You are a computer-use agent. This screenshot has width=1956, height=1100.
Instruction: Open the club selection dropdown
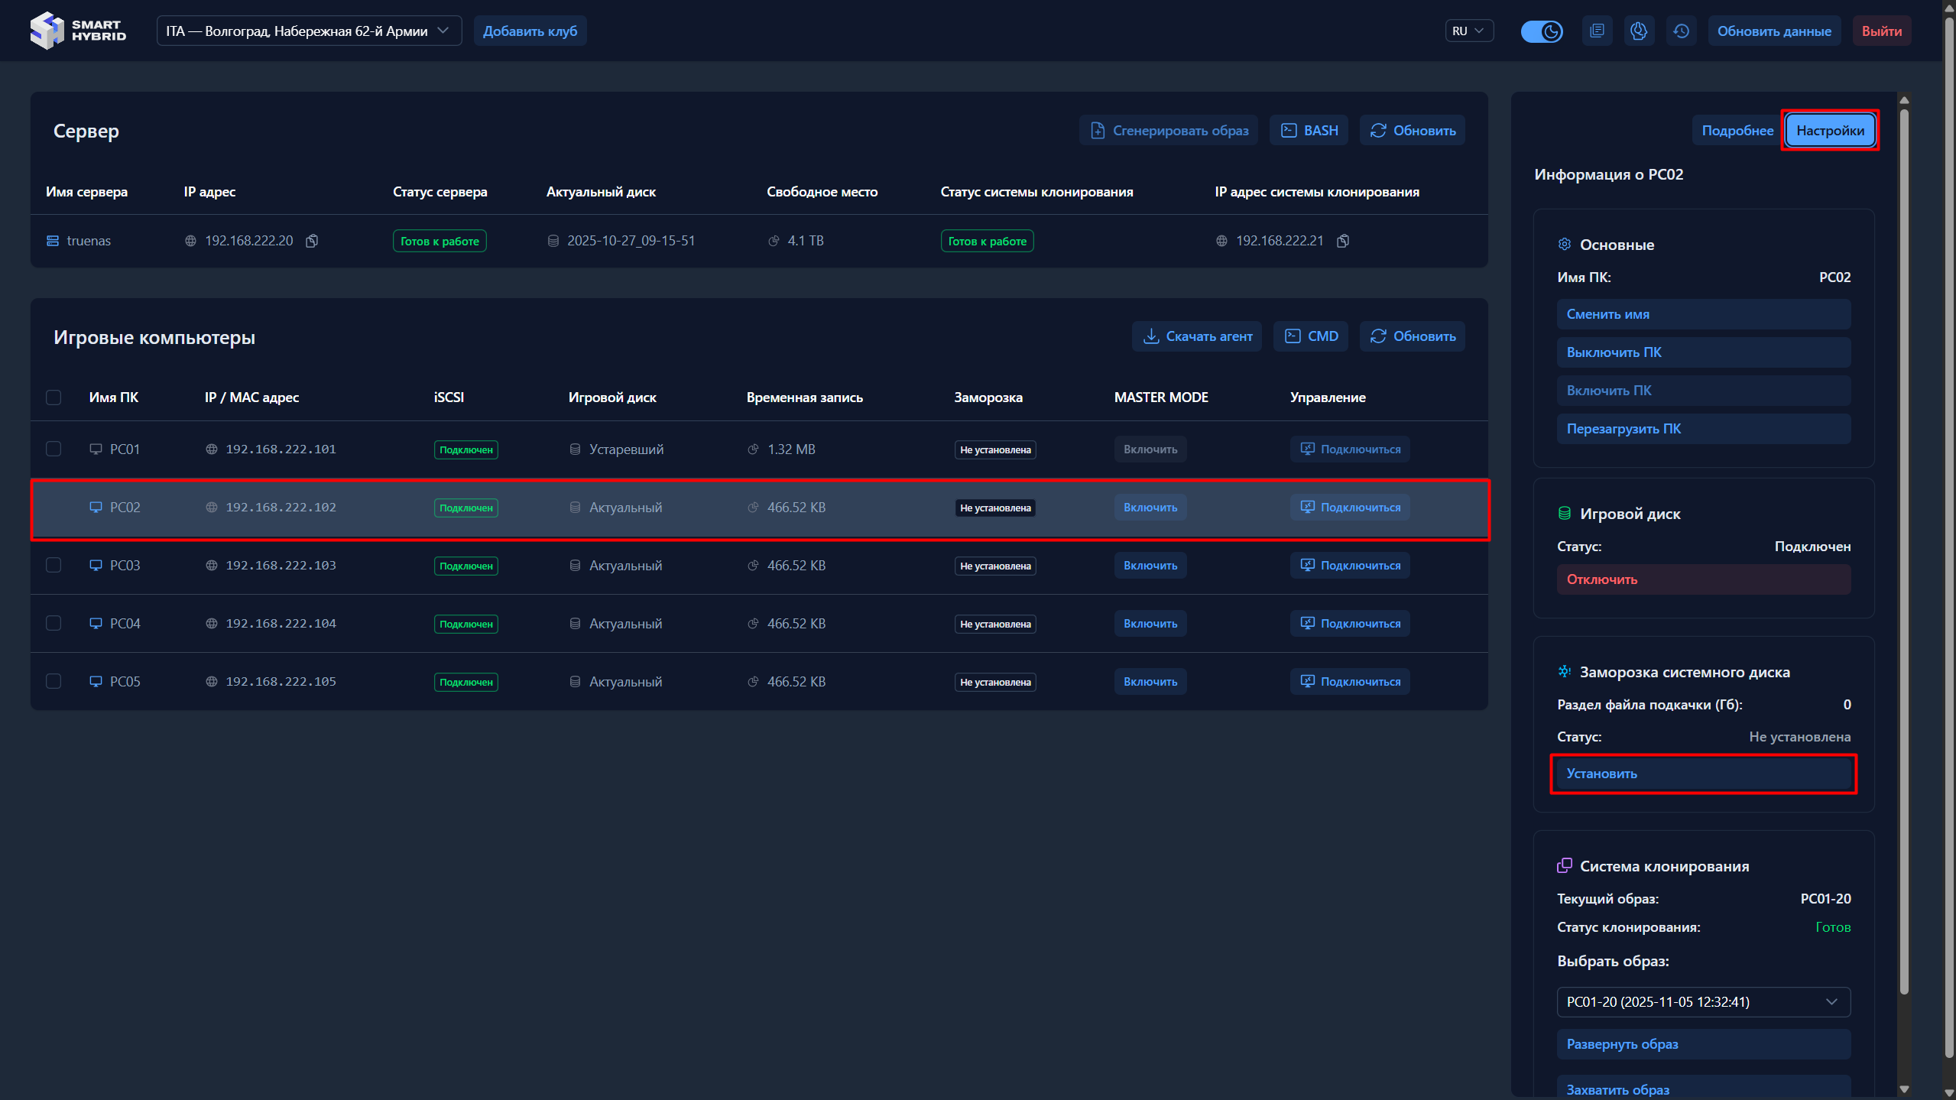coord(309,31)
